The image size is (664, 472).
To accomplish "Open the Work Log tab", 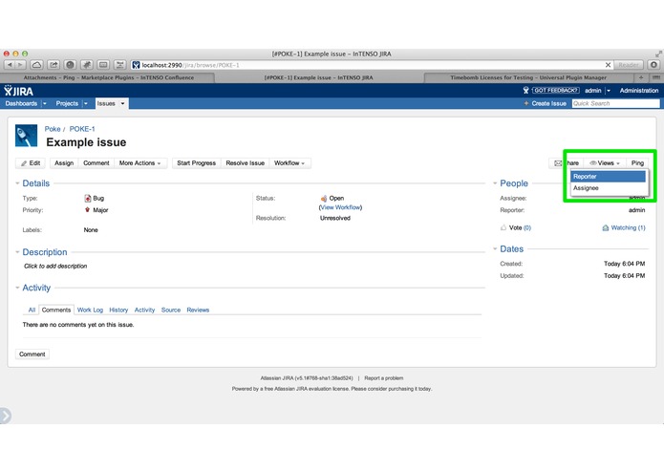I will pyautogui.click(x=90, y=310).
